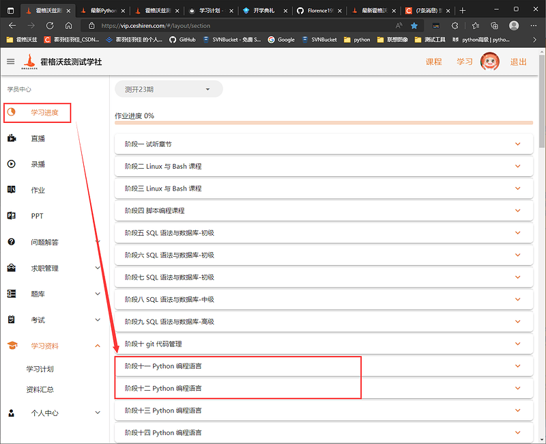This screenshot has width=546, height=444.
Task: Show more bookmarks overflow arrow
Action: (x=534, y=40)
